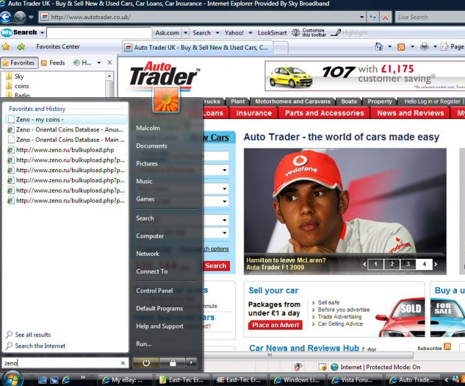The height and width of the screenshot is (386, 465).
Task: Click the browser Back arrow button
Action: (6, 17)
